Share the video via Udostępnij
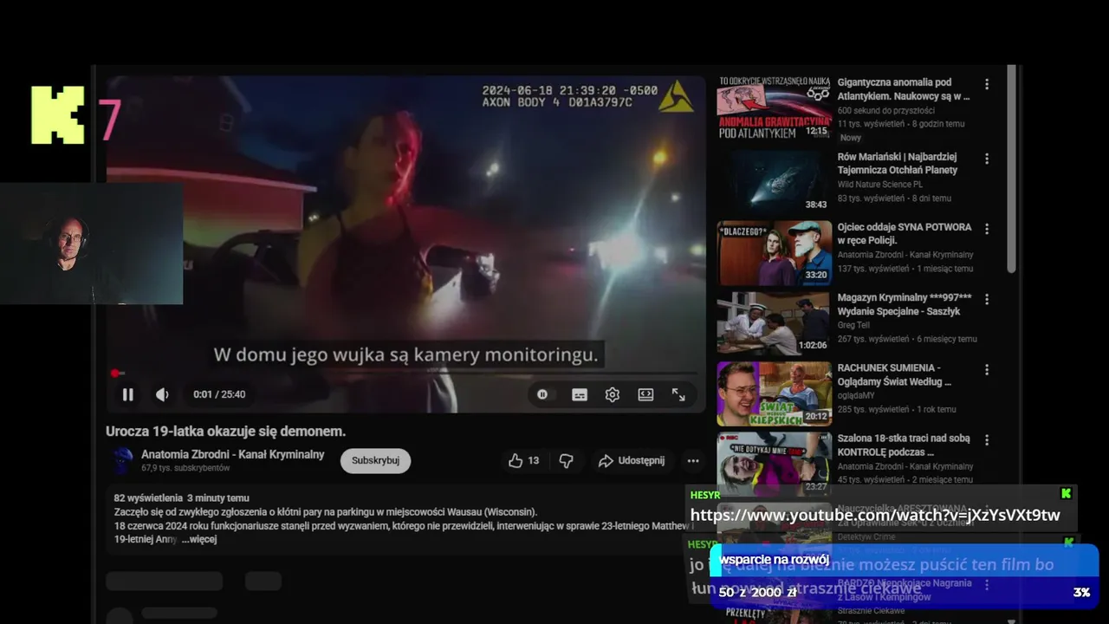The width and height of the screenshot is (1109, 624). click(x=631, y=461)
